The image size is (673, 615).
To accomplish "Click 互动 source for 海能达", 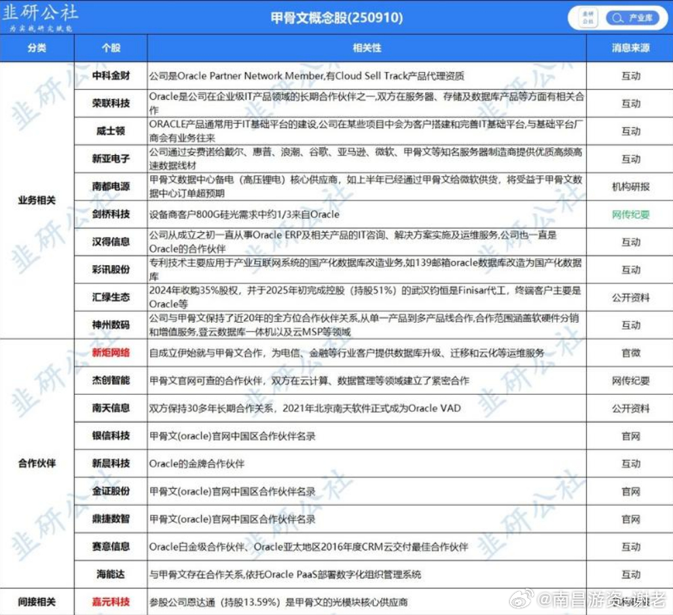I will click(x=630, y=574).
